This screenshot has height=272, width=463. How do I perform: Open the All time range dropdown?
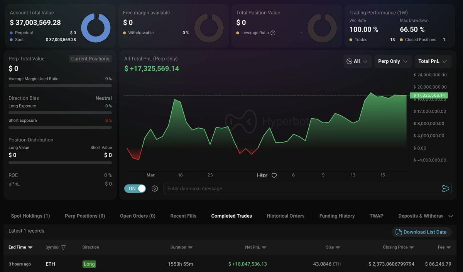[x=357, y=61]
